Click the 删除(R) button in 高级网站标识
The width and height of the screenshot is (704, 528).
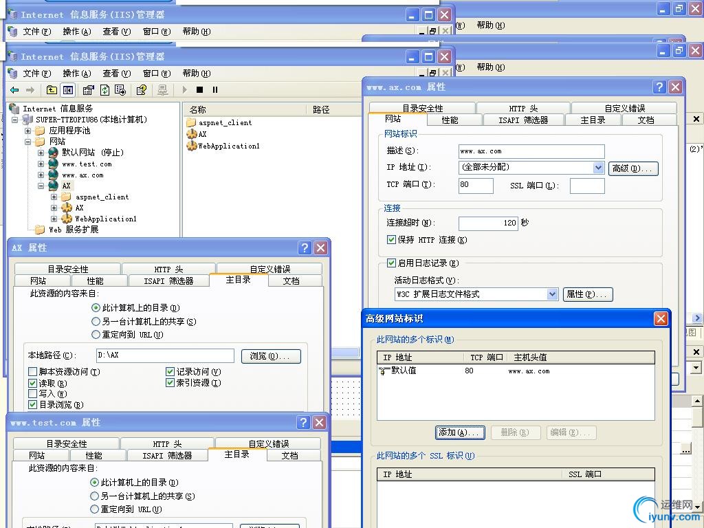tap(516, 432)
